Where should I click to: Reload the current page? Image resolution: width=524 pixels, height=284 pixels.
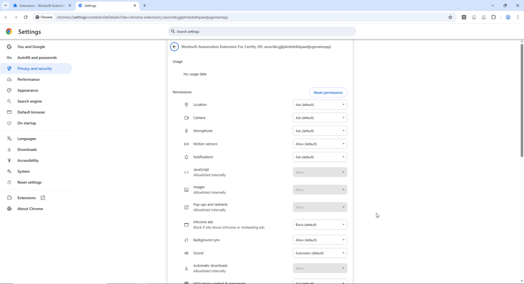coord(26,17)
